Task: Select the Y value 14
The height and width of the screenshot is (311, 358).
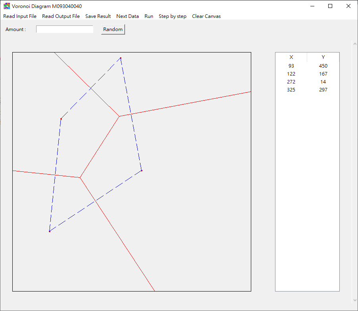Action: coord(323,82)
